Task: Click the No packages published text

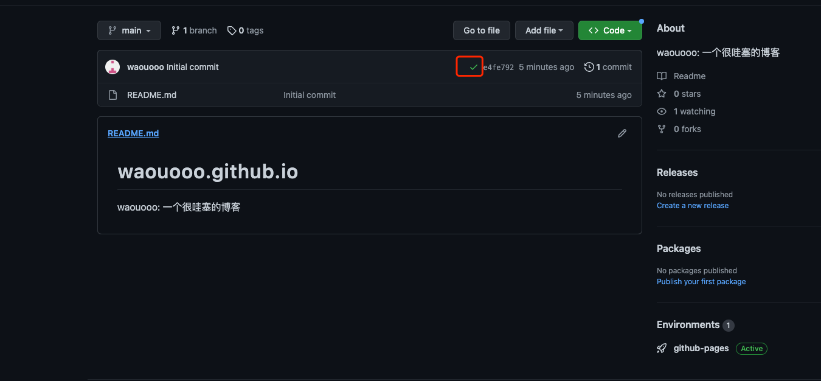Action: click(697, 271)
